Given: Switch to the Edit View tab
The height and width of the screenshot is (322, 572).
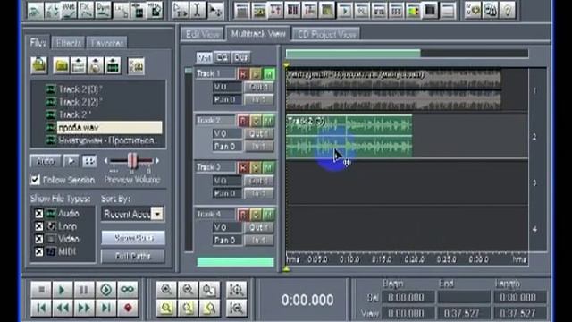Looking at the screenshot, I should pos(203,34).
